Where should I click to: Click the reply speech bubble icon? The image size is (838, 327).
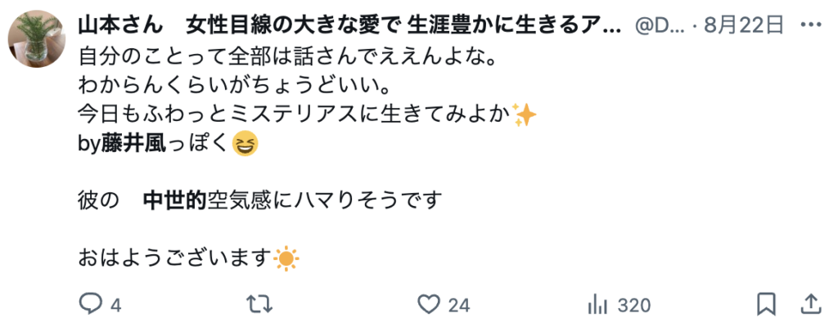click(90, 305)
